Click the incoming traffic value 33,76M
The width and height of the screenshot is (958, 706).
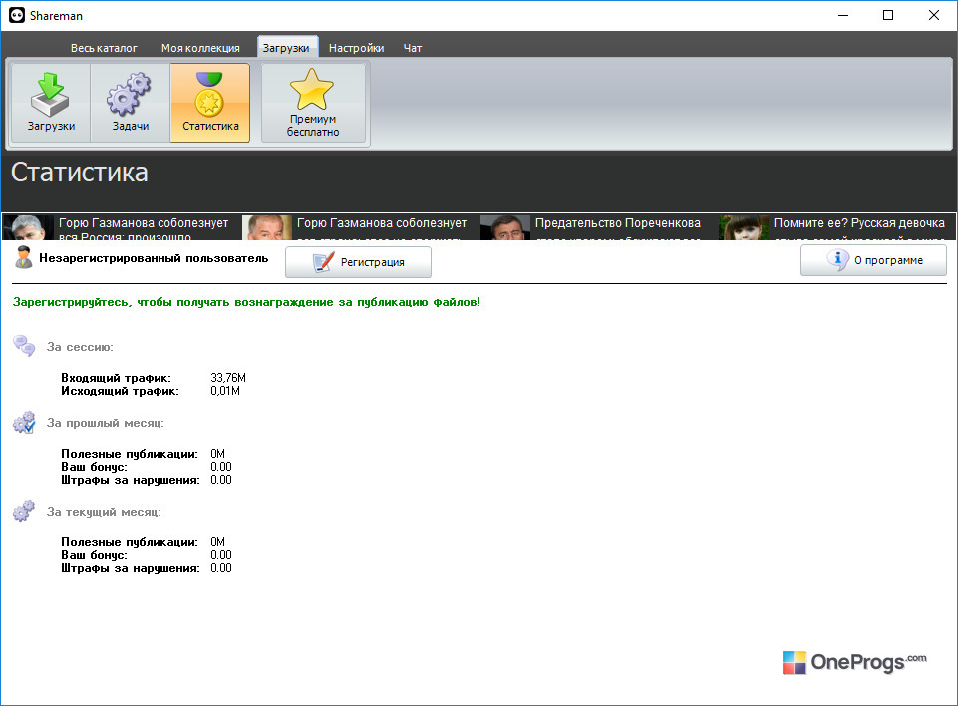228,378
